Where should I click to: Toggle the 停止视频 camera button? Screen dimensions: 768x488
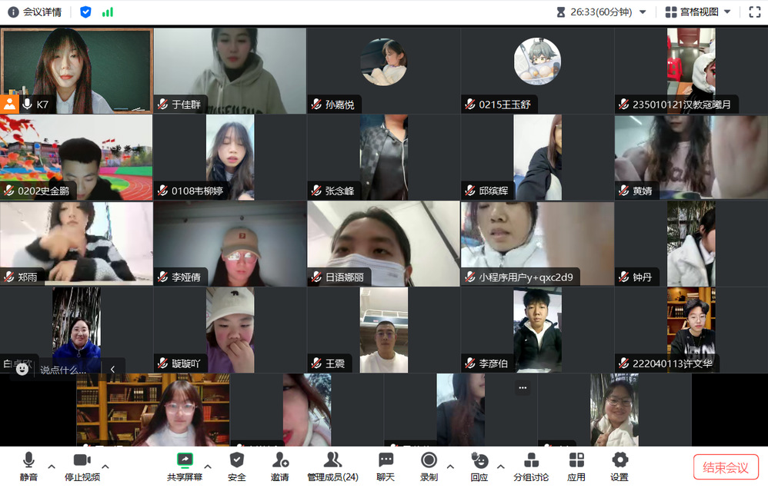(x=82, y=466)
